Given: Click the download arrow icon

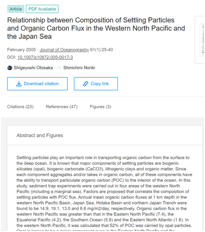Looking at the screenshot, I should (19, 84).
